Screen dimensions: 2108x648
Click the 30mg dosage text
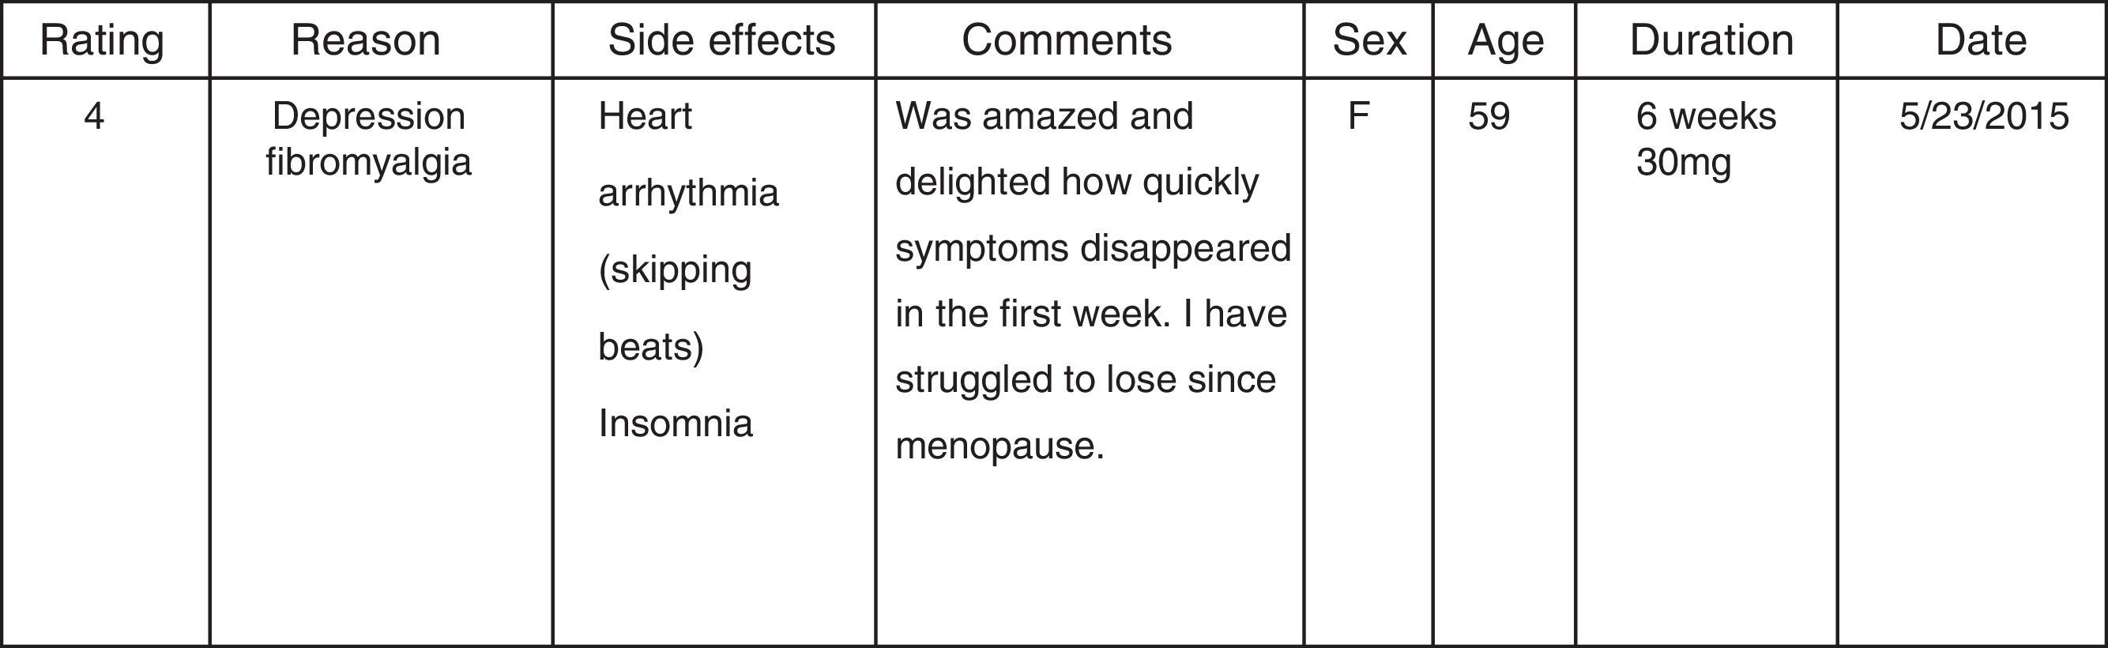pos(1683,161)
